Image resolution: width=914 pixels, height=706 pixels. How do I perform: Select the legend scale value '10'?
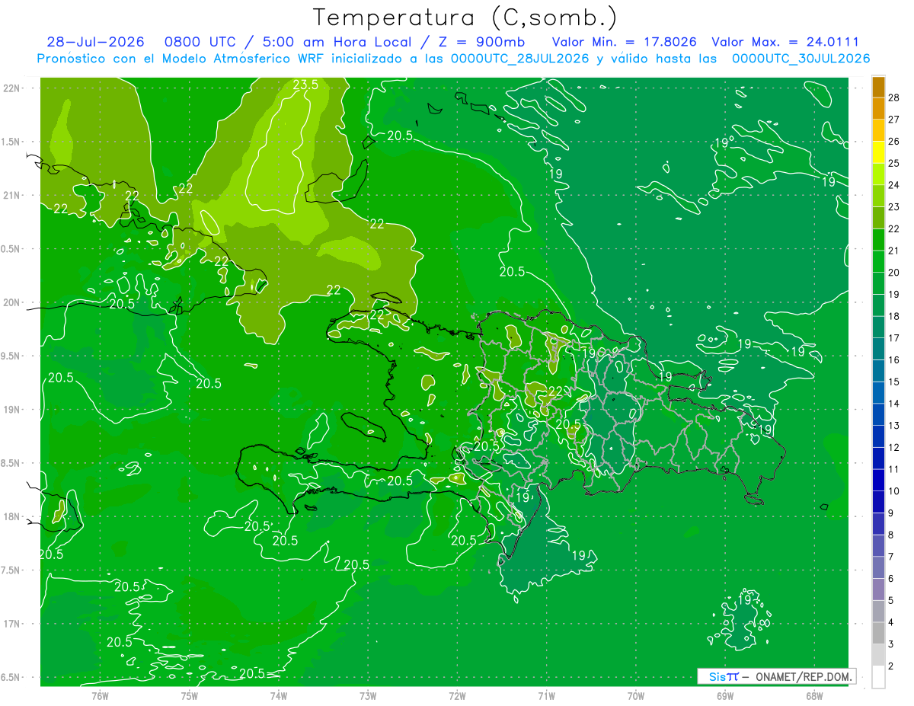pos(894,491)
